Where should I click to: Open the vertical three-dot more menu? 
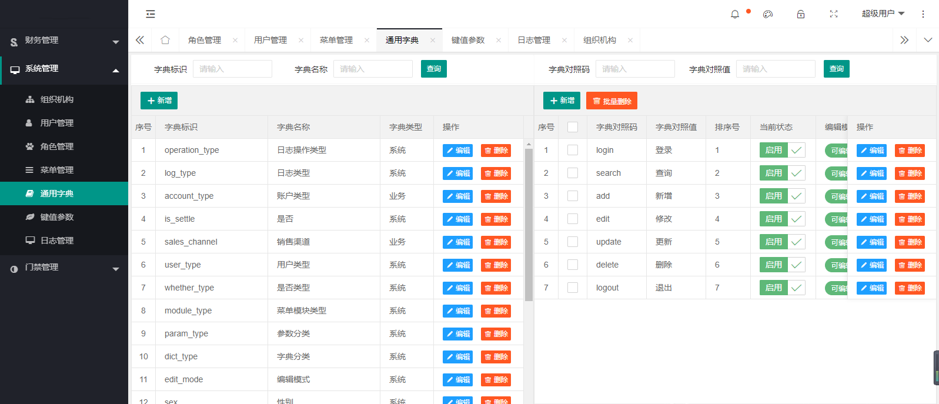point(923,14)
